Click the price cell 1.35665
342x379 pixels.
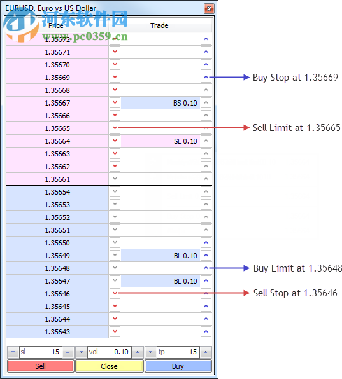point(57,128)
